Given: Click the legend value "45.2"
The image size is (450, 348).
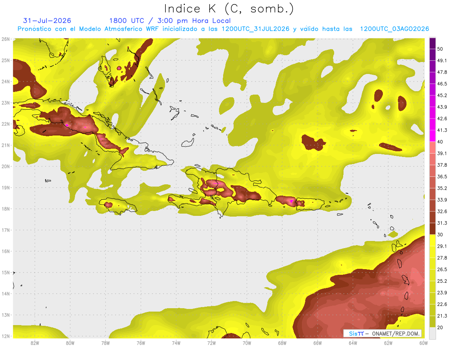Looking at the screenshot, I should click(442, 96).
